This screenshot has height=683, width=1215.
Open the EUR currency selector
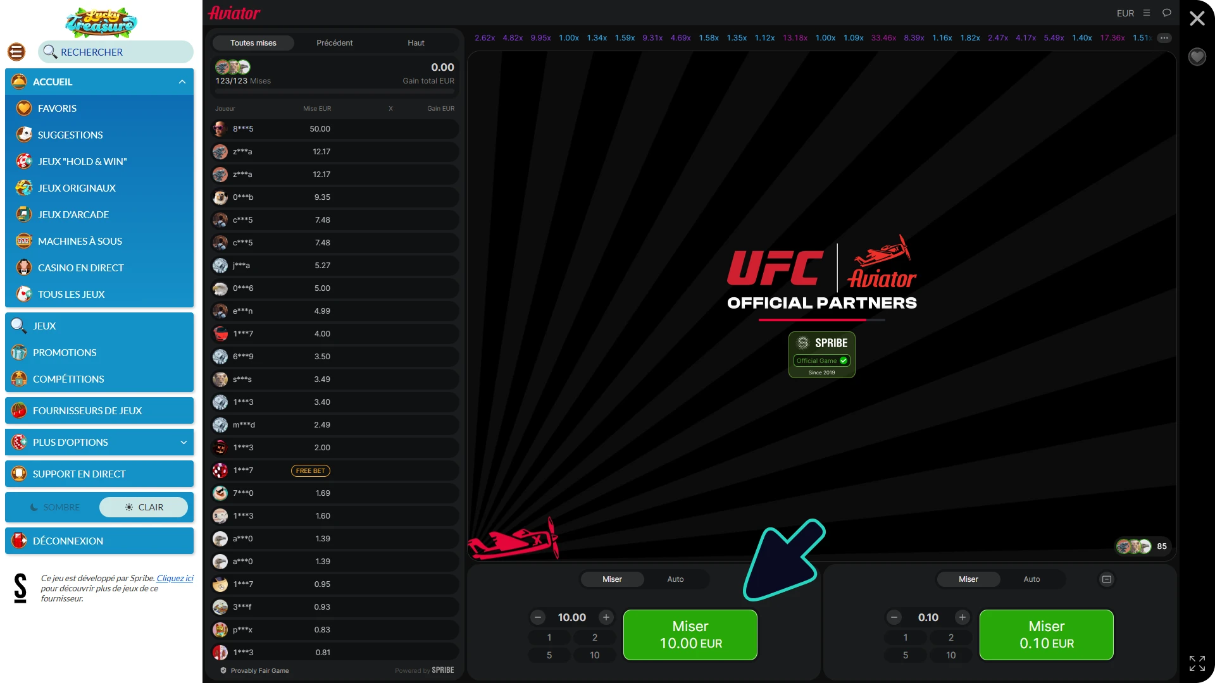click(1125, 13)
